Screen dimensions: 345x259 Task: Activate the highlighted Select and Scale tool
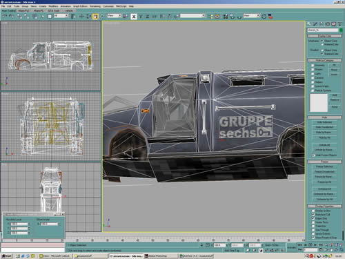point(95,17)
